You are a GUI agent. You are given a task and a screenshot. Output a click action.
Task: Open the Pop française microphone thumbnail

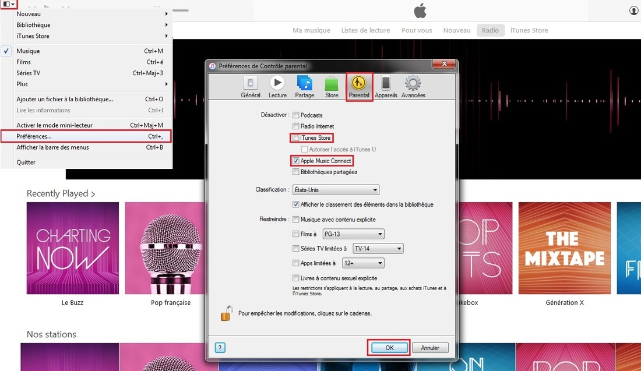click(x=165, y=248)
